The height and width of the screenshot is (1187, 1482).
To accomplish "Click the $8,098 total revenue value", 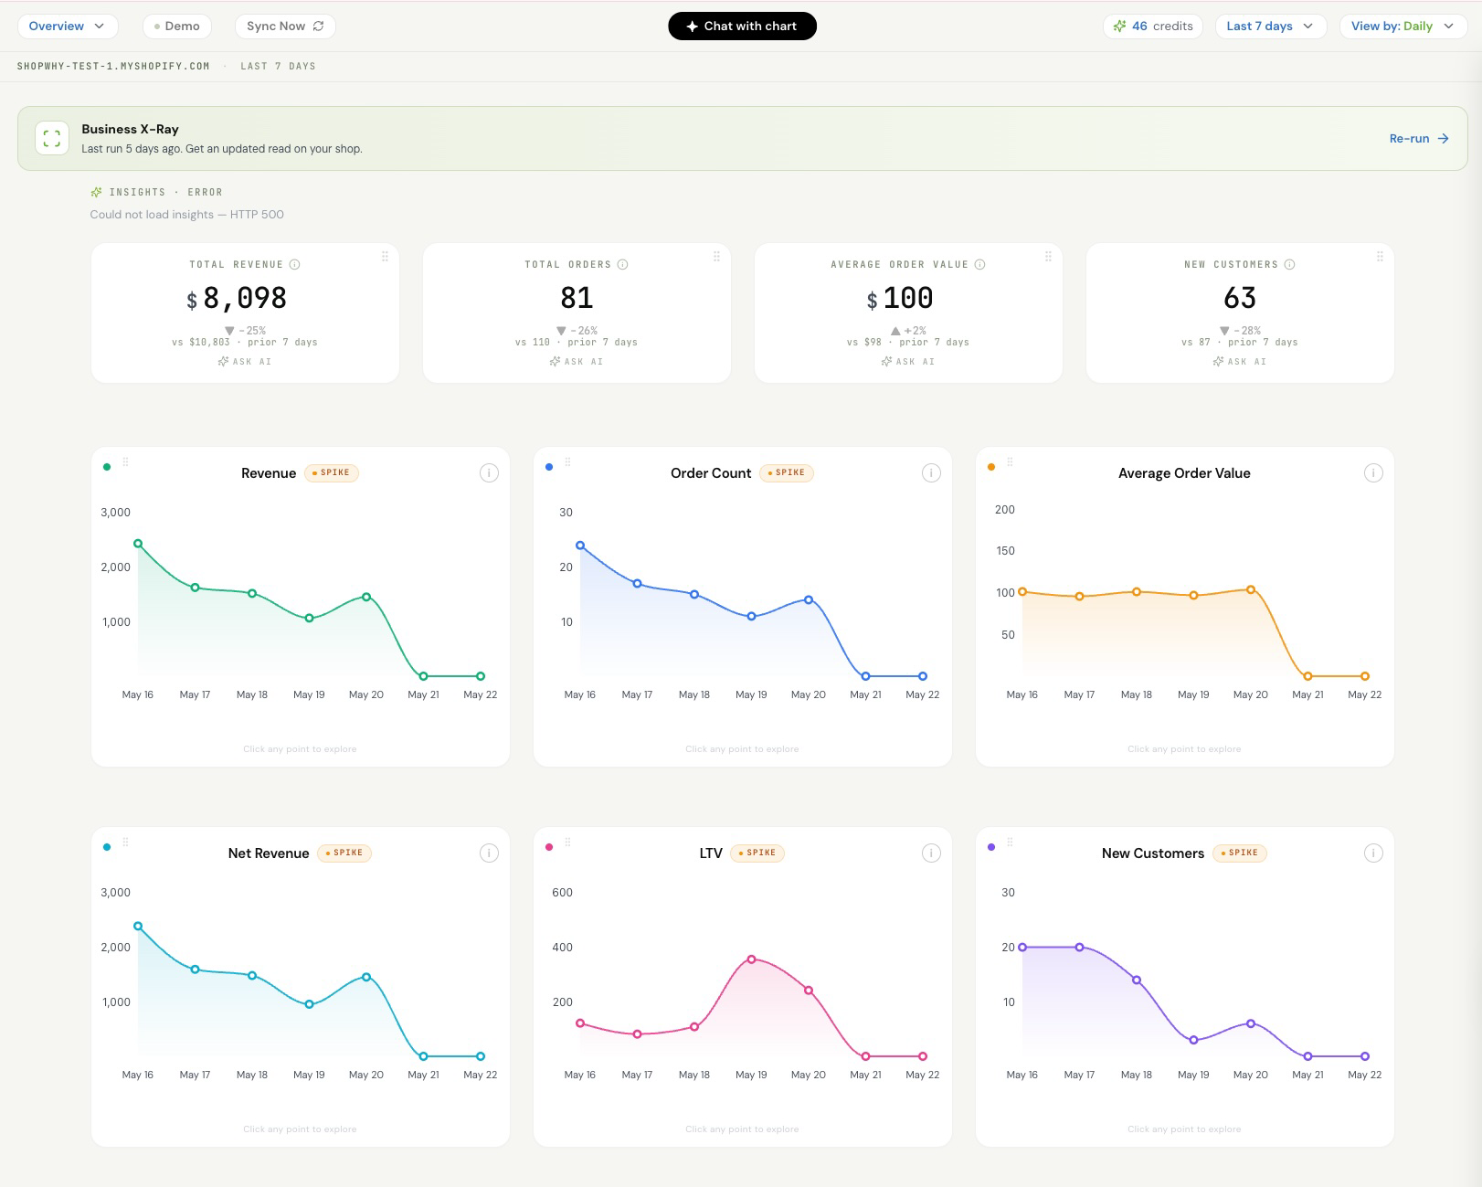I will click(x=237, y=298).
